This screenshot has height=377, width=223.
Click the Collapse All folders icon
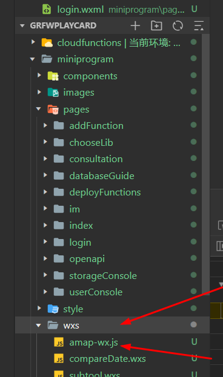199,26
